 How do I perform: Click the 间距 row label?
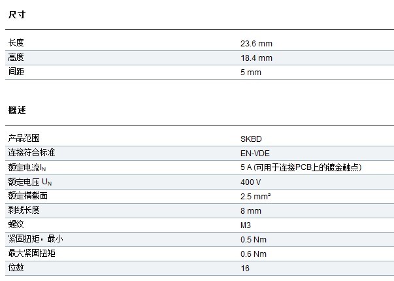point(16,72)
